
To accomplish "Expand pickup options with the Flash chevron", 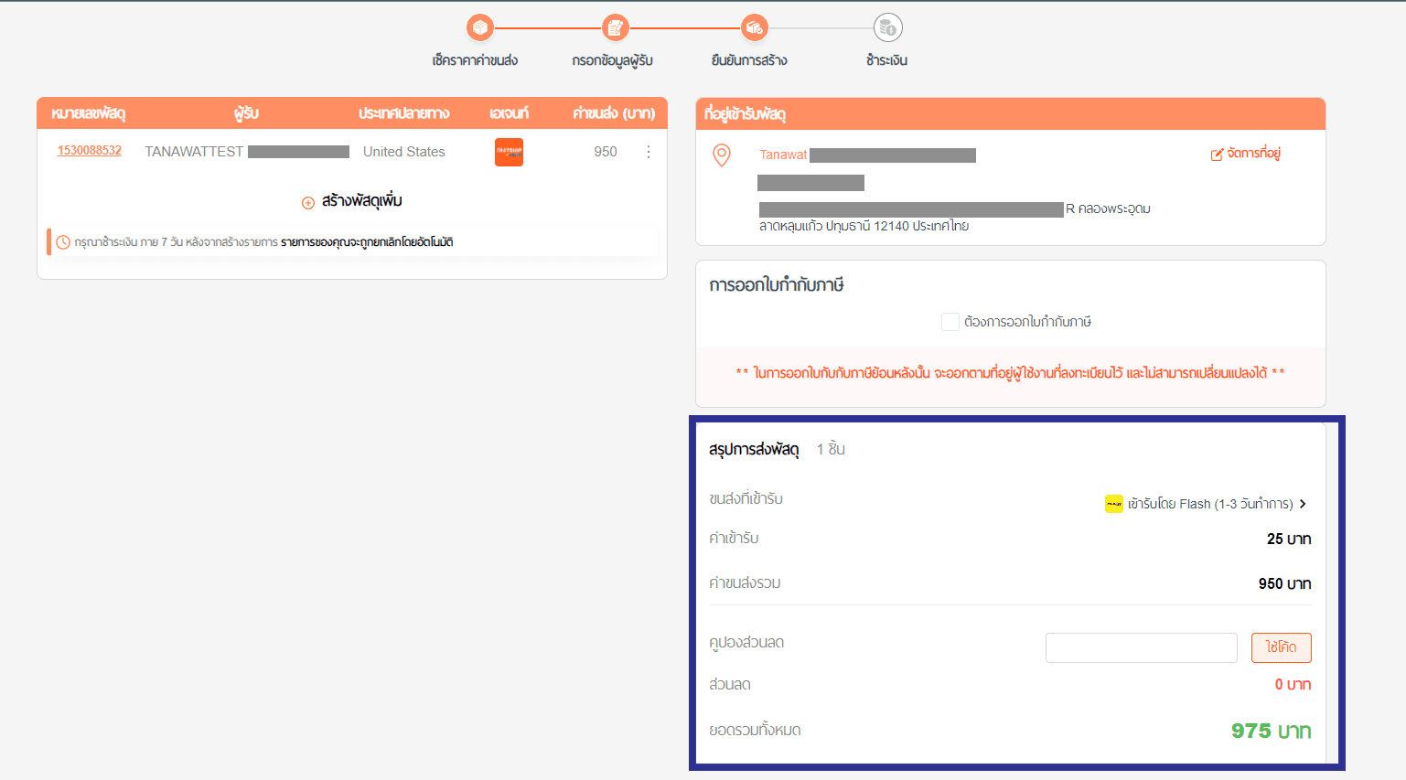I will 1303,504.
